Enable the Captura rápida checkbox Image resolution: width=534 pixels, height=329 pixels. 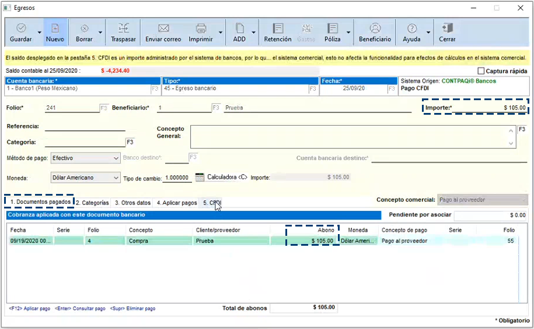coord(481,71)
